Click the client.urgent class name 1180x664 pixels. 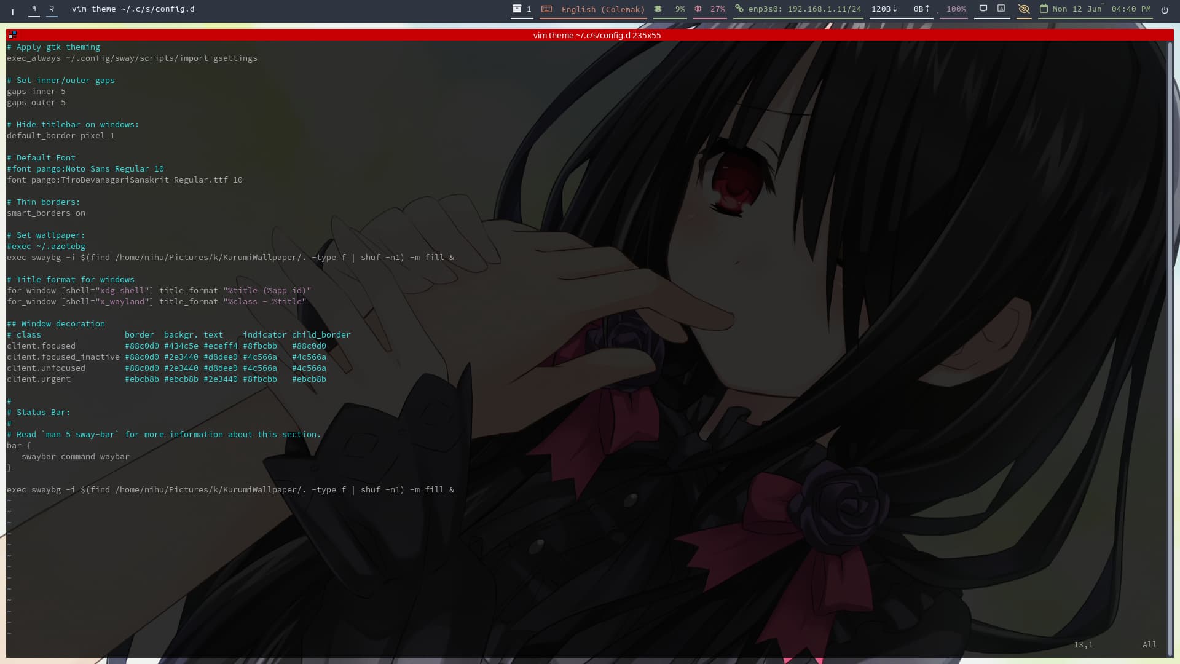[39, 379]
